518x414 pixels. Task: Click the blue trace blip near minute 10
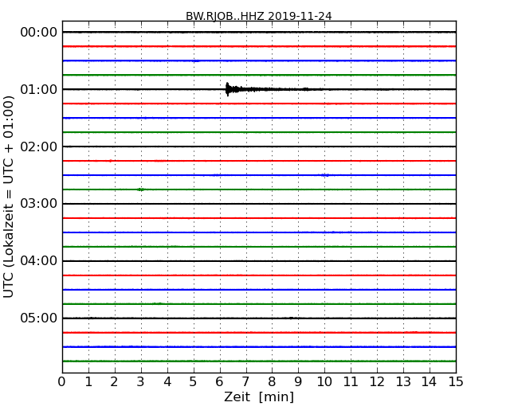click(325, 175)
